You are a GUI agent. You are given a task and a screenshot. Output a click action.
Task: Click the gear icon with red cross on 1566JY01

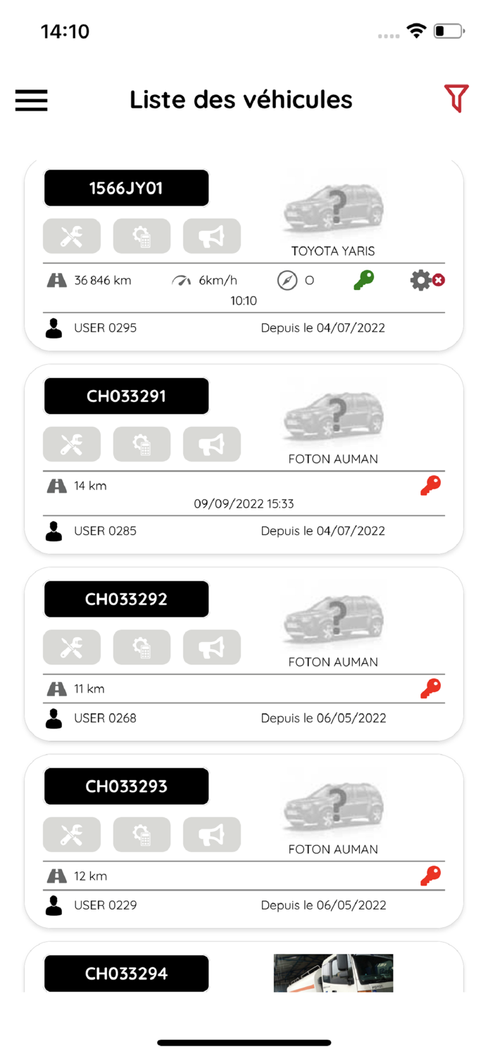[426, 279]
